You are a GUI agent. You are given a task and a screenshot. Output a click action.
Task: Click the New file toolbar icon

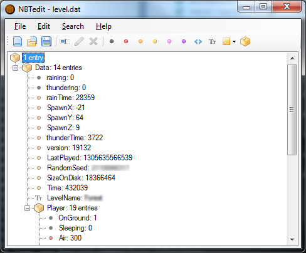click(18, 41)
